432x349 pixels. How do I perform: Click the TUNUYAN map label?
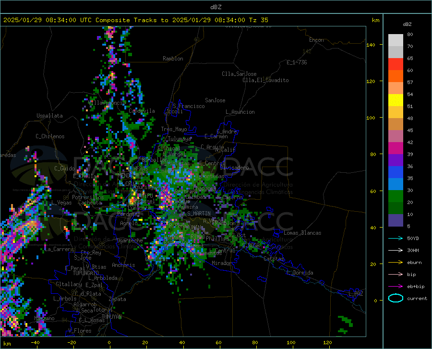(x=111, y=316)
